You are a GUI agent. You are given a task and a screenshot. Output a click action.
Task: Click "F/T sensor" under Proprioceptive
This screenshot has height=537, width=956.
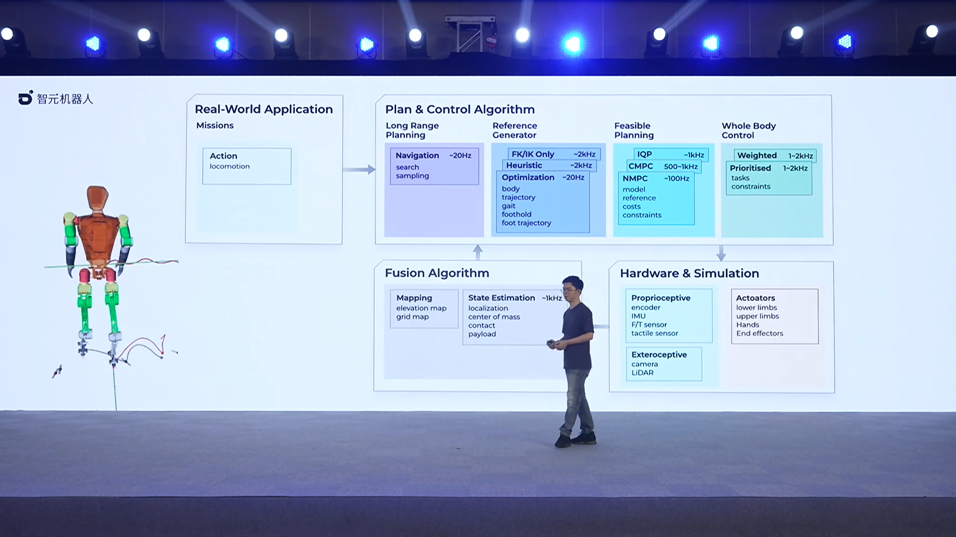pyautogui.click(x=649, y=325)
